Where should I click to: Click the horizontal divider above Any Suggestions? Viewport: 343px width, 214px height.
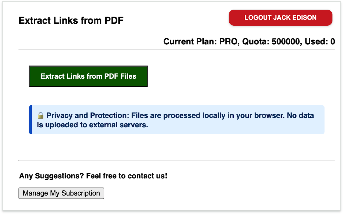177,160
